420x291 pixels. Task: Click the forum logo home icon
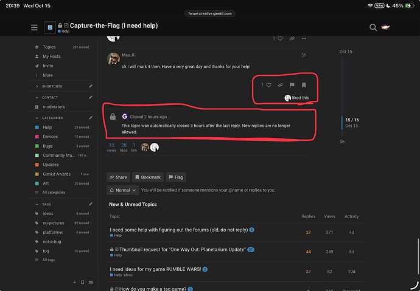pos(50,27)
